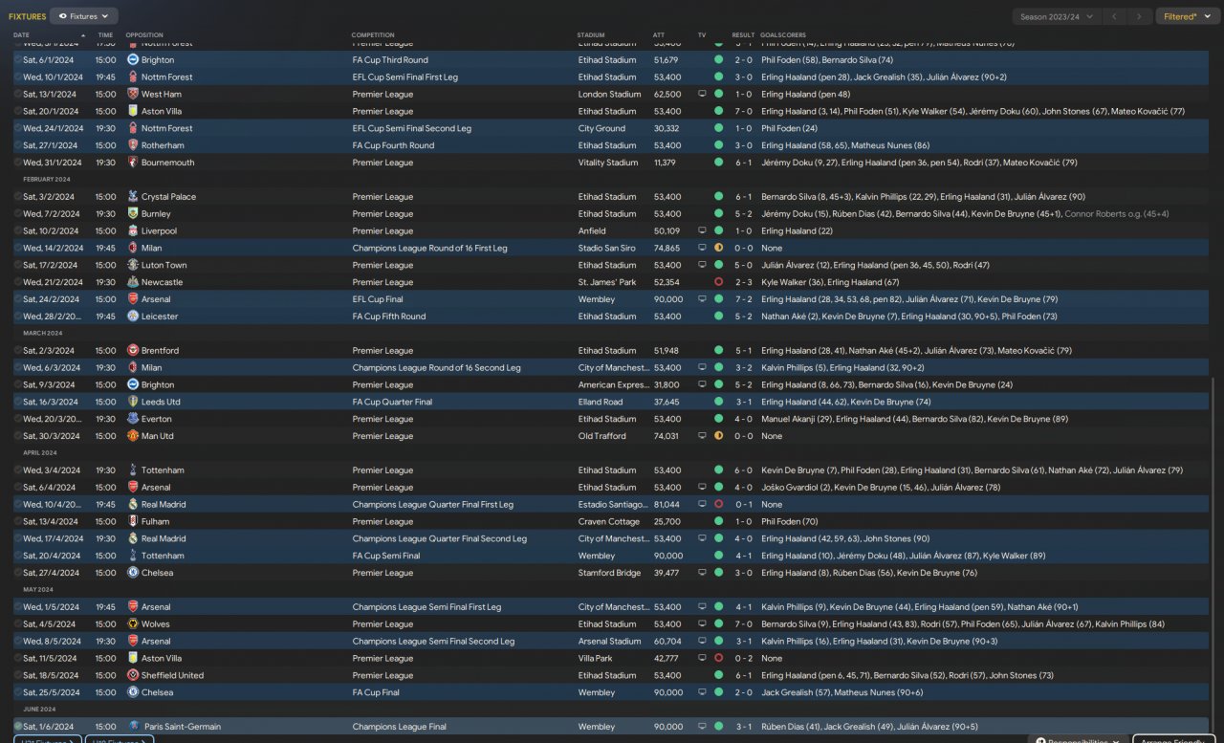This screenshot has width=1224, height=743.
Task: Click the Paris Saint-Germain club badge
Action: click(x=133, y=727)
